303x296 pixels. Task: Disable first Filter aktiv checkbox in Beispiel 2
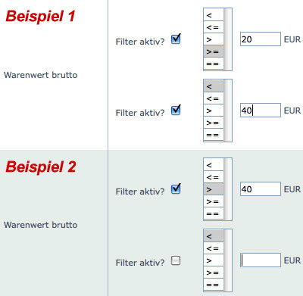coord(176,189)
